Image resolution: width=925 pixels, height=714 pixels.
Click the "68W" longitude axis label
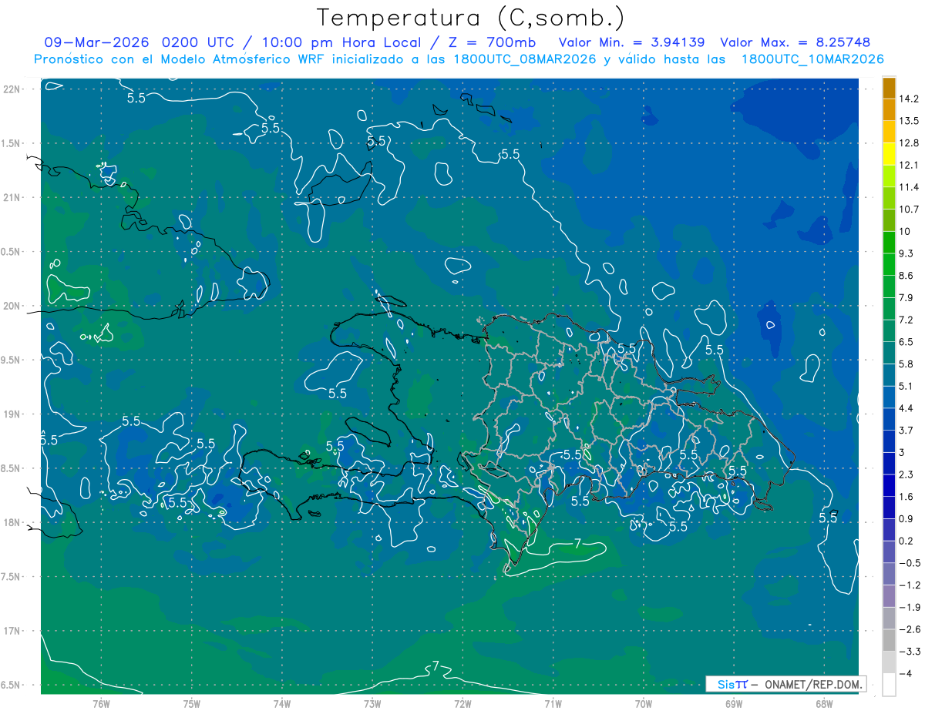(x=823, y=704)
